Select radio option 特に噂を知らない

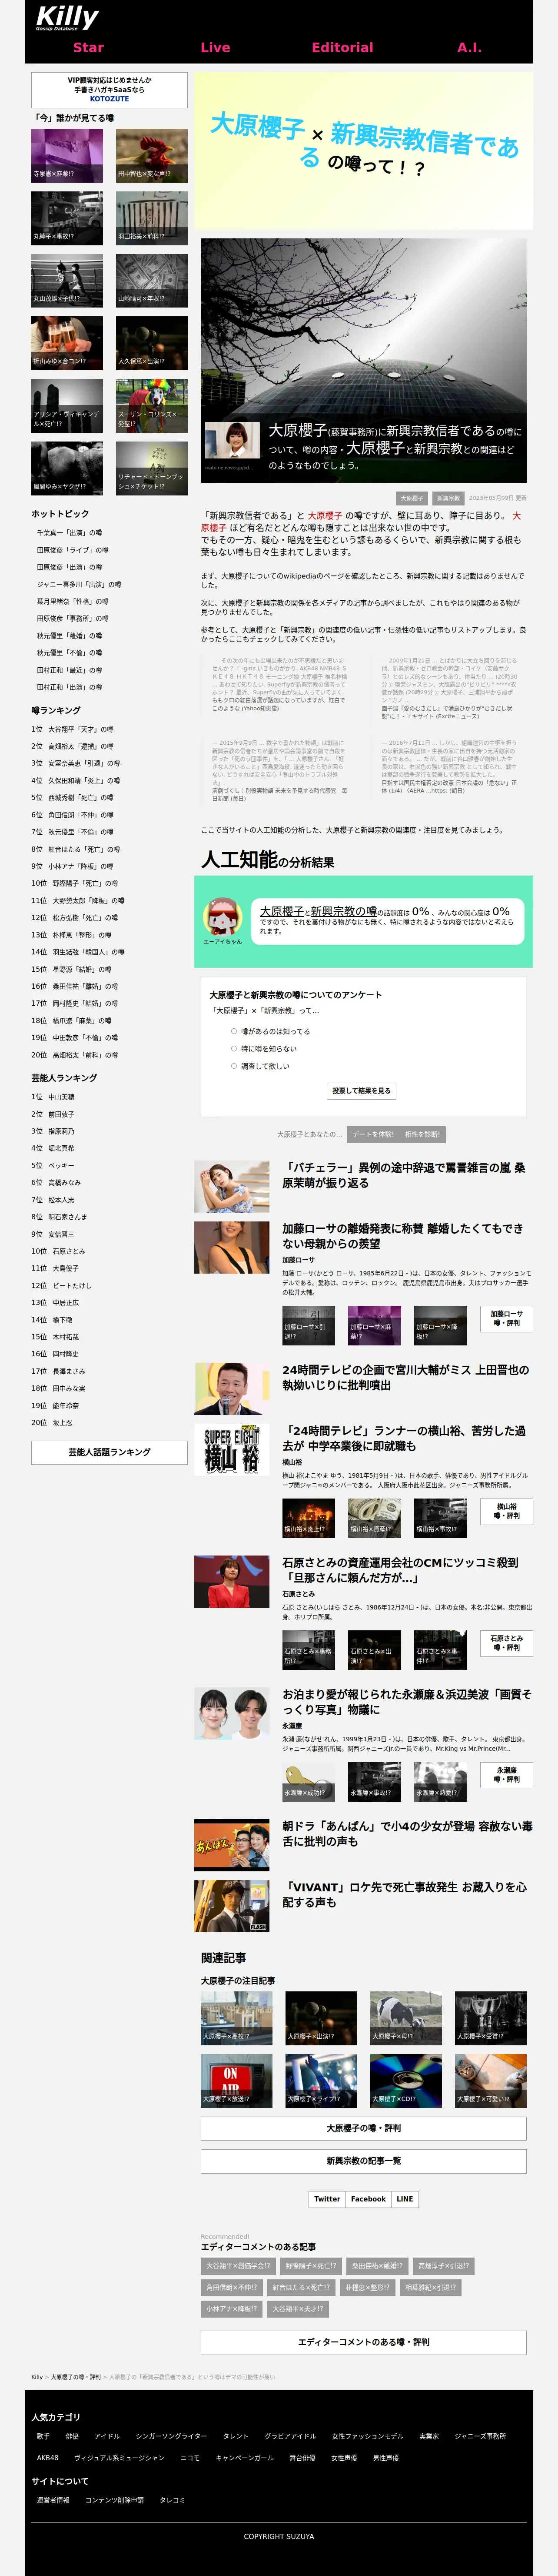[235, 1049]
